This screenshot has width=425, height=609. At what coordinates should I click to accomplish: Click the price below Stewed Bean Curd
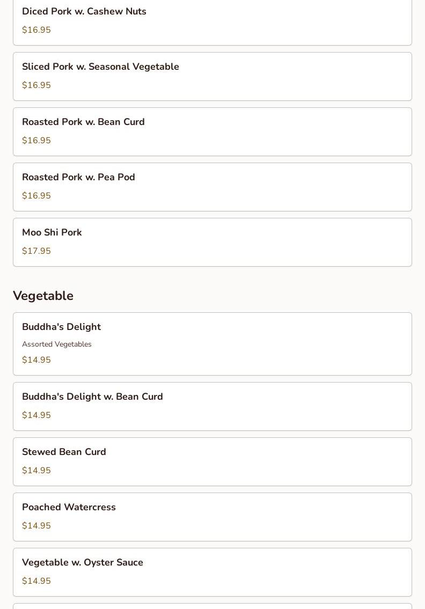click(x=36, y=471)
